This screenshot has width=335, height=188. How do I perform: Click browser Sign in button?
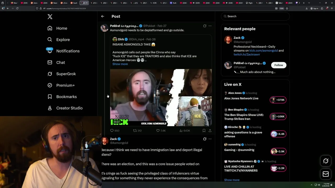tap(314, 8)
